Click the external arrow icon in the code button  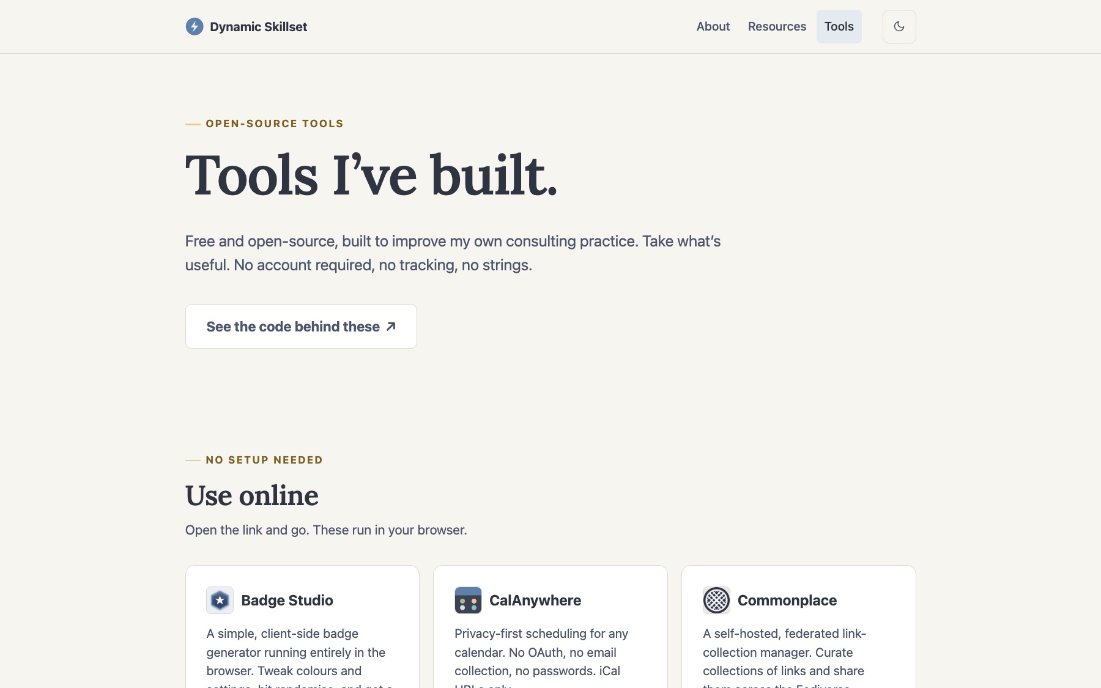pyautogui.click(x=391, y=326)
